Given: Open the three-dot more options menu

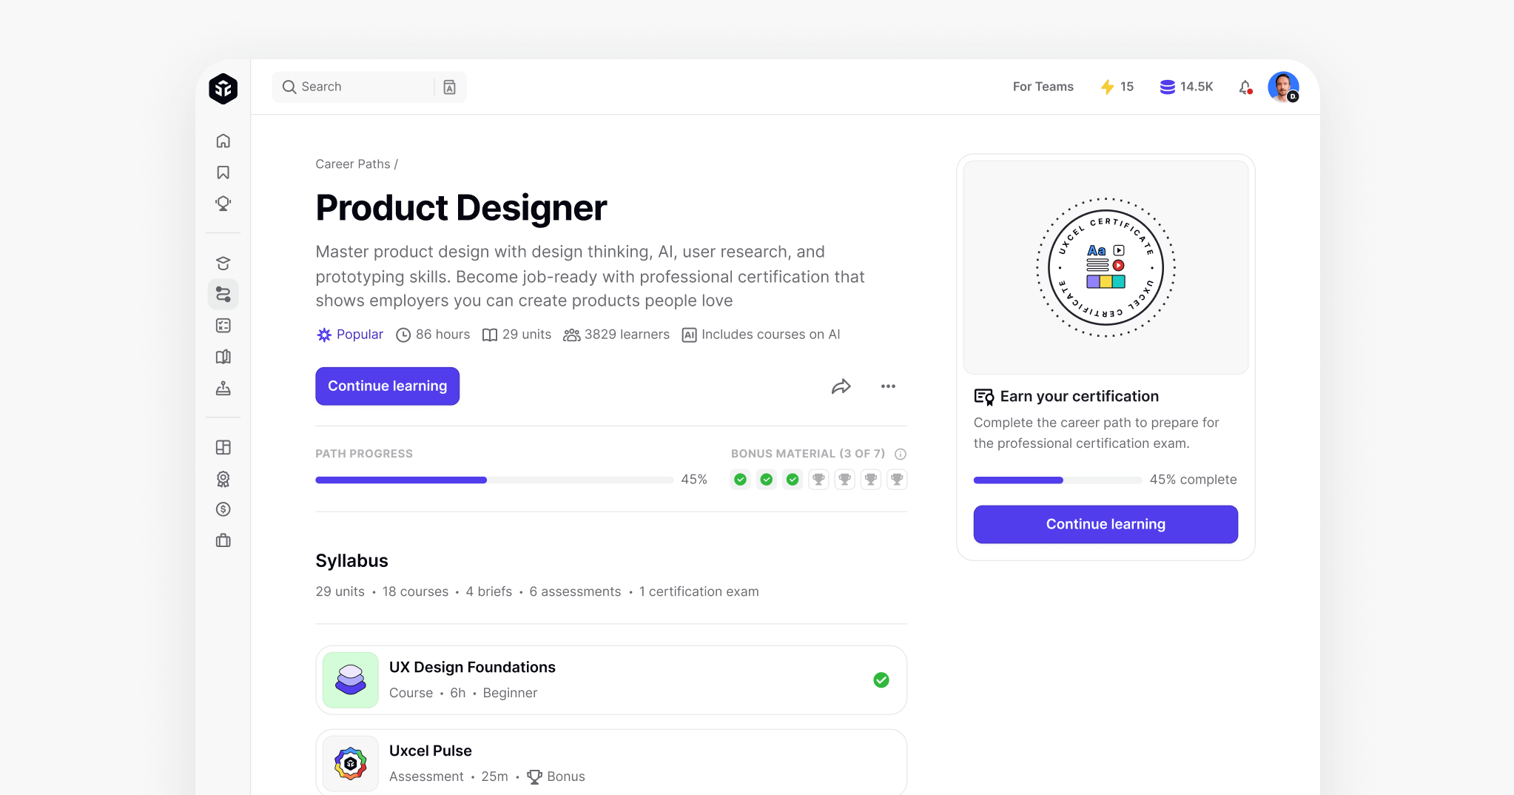Looking at the screenshot, I should pyautogui.click(x=888, y=386).
